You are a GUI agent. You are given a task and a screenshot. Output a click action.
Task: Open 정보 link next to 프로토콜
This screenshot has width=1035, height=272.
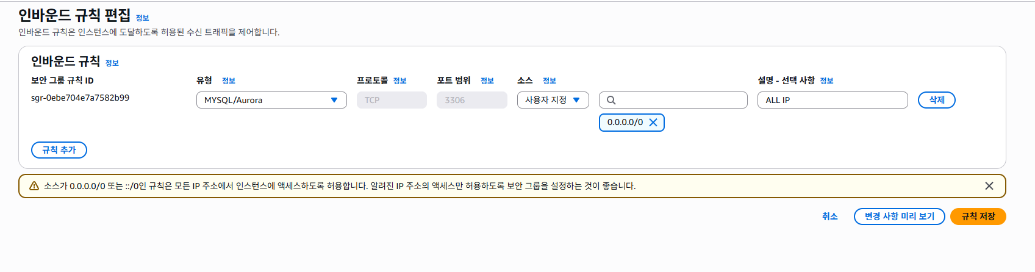(400, 81)
